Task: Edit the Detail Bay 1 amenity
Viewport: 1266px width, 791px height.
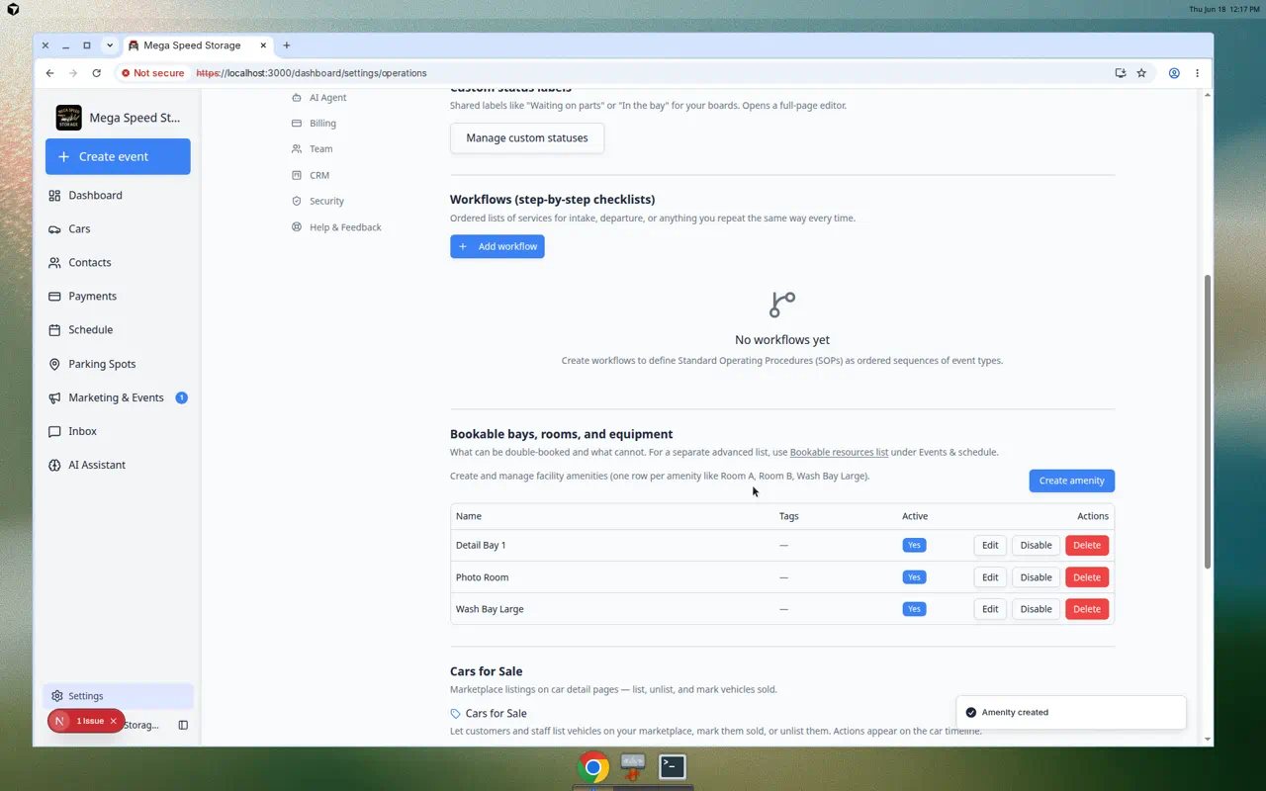Action: pyautogui.click(x=990, y=545)
